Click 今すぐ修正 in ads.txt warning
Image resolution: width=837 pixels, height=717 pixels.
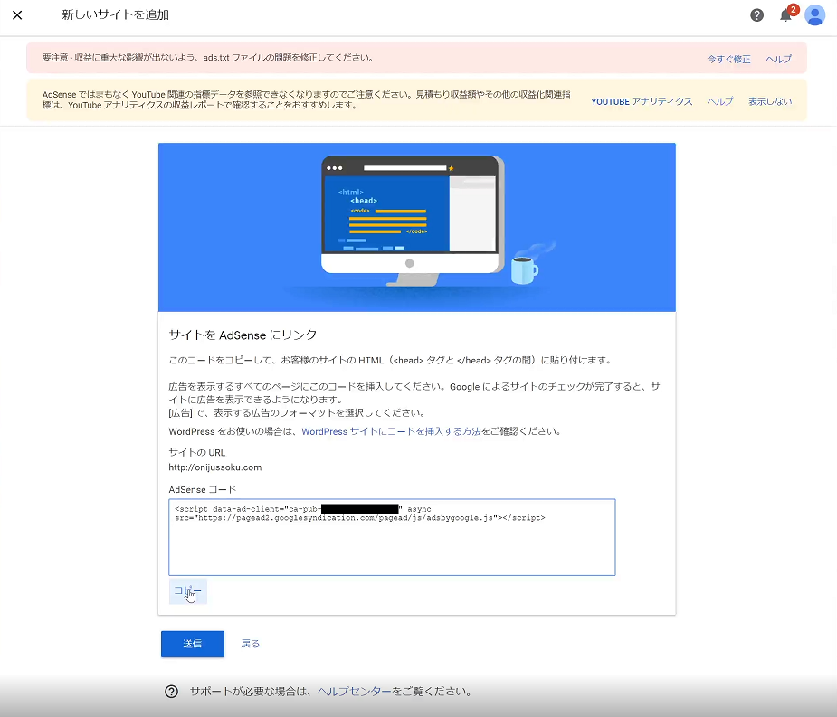(x=728, y=59)
